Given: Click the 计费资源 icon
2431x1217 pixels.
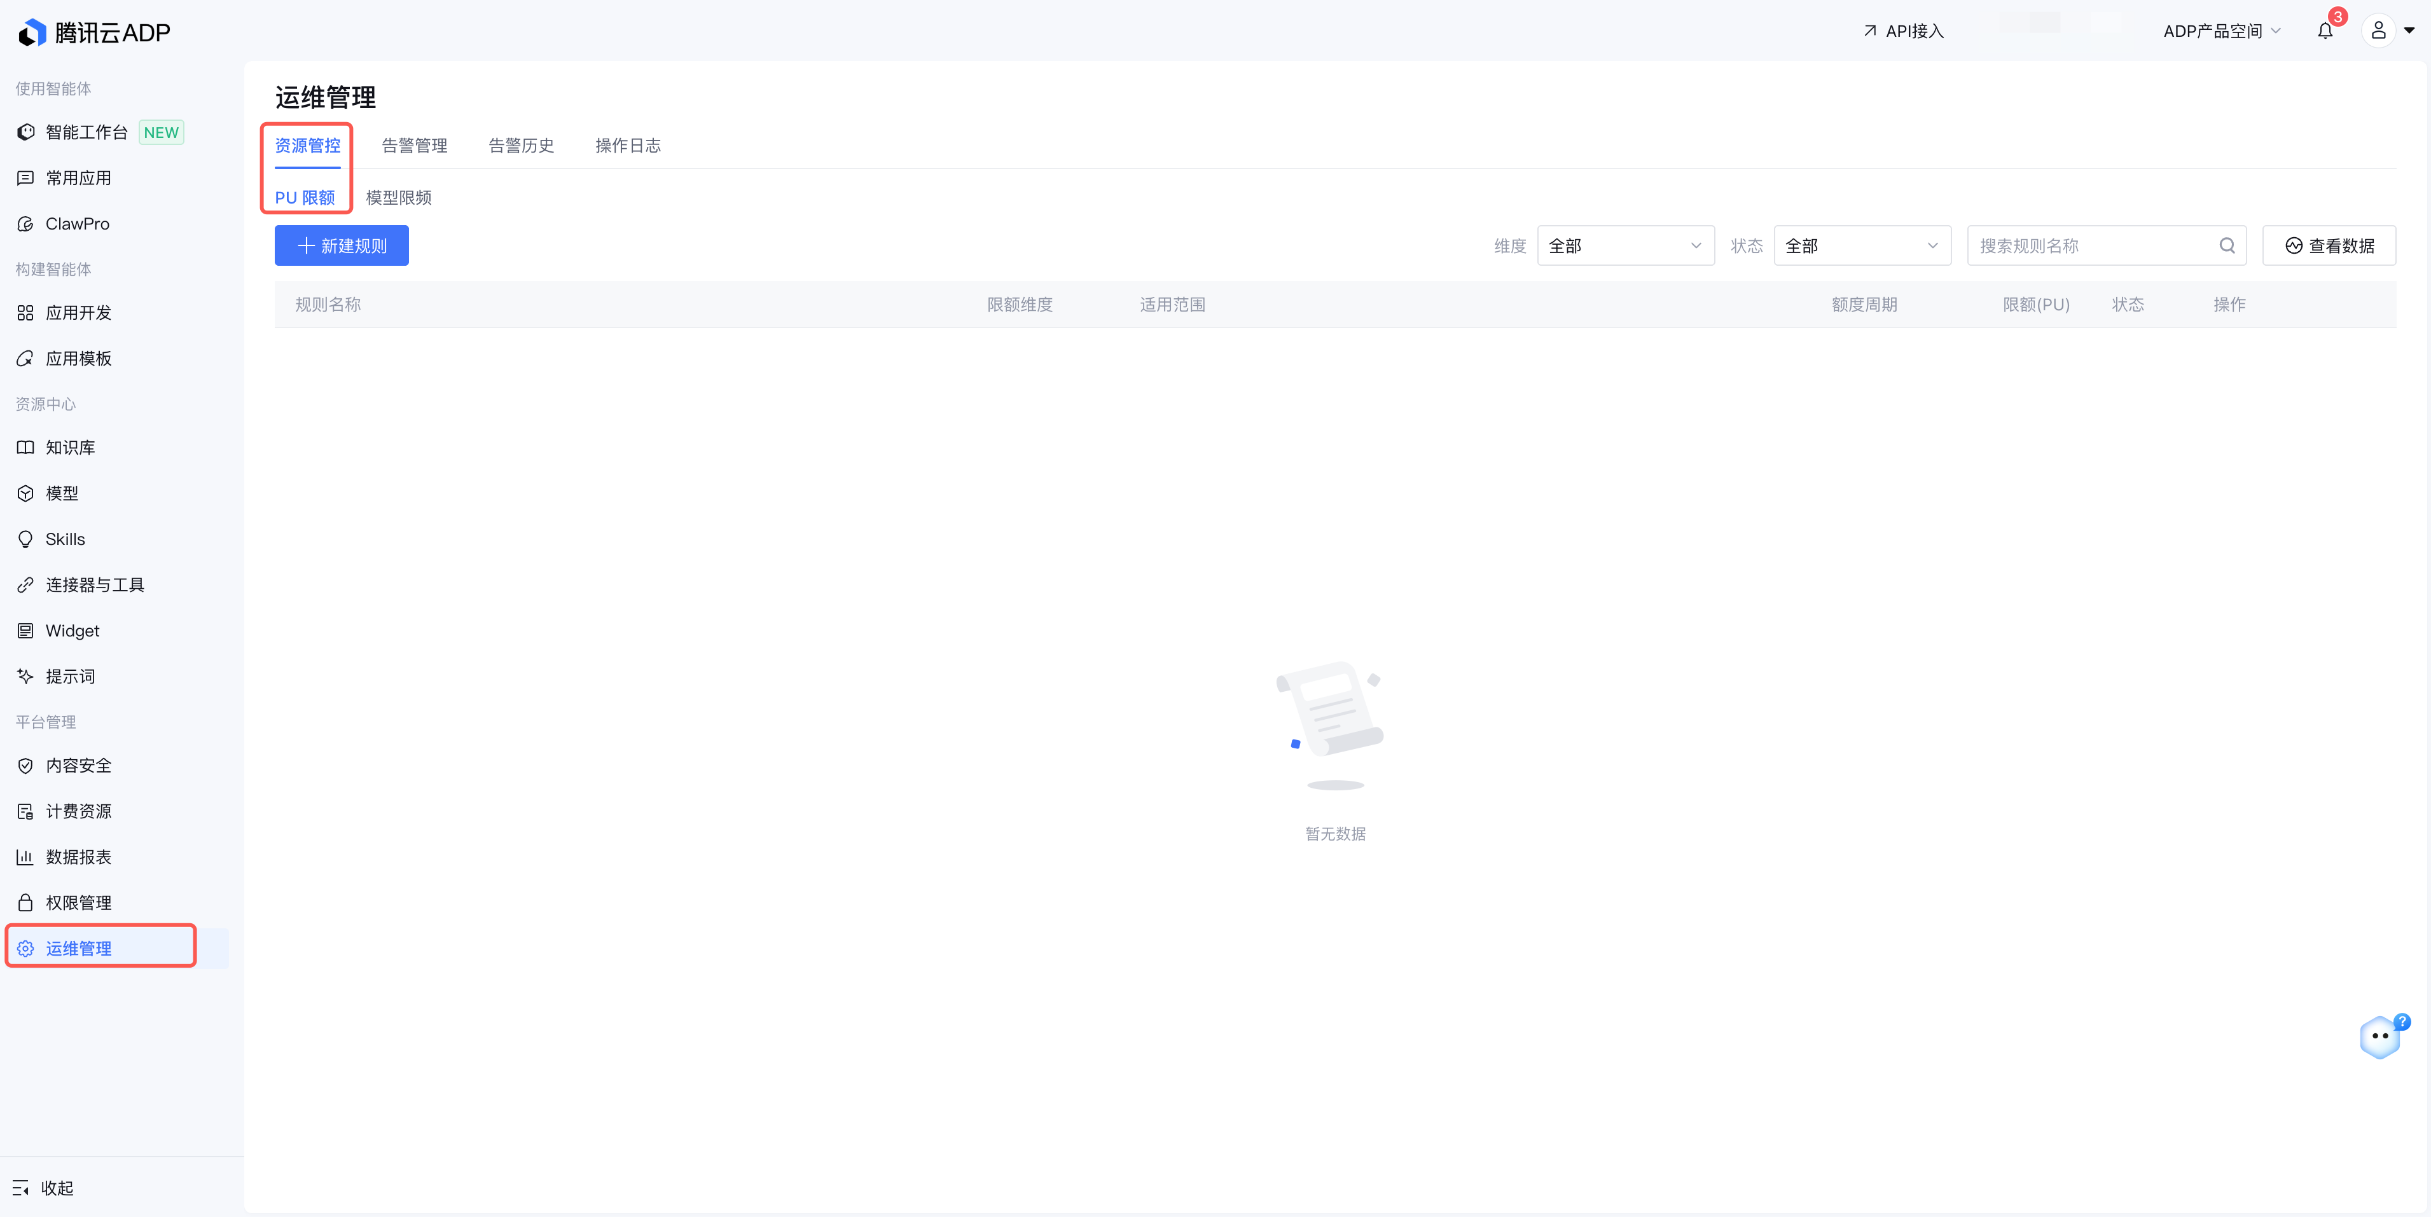Looking at the screenshot, I should coord(25,811).
